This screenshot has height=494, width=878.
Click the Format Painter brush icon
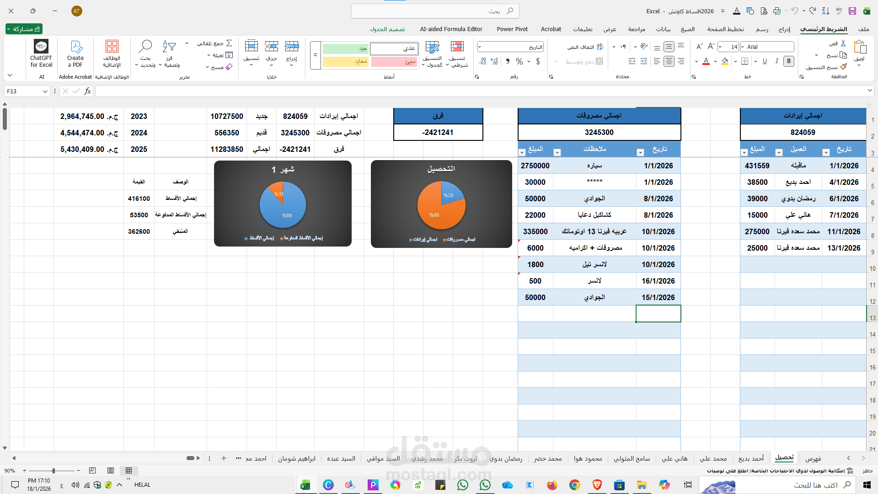coord(844,67)
